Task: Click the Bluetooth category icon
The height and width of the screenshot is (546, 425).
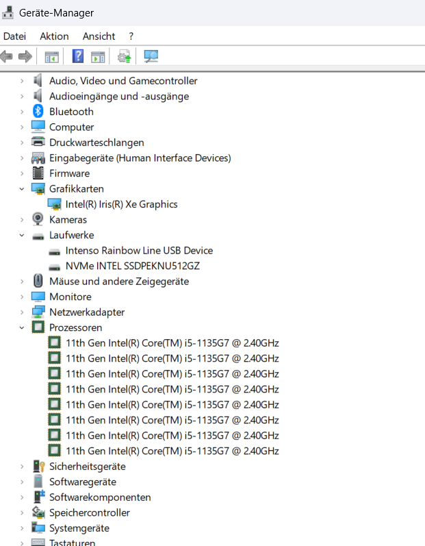Action: coord(38,112)
